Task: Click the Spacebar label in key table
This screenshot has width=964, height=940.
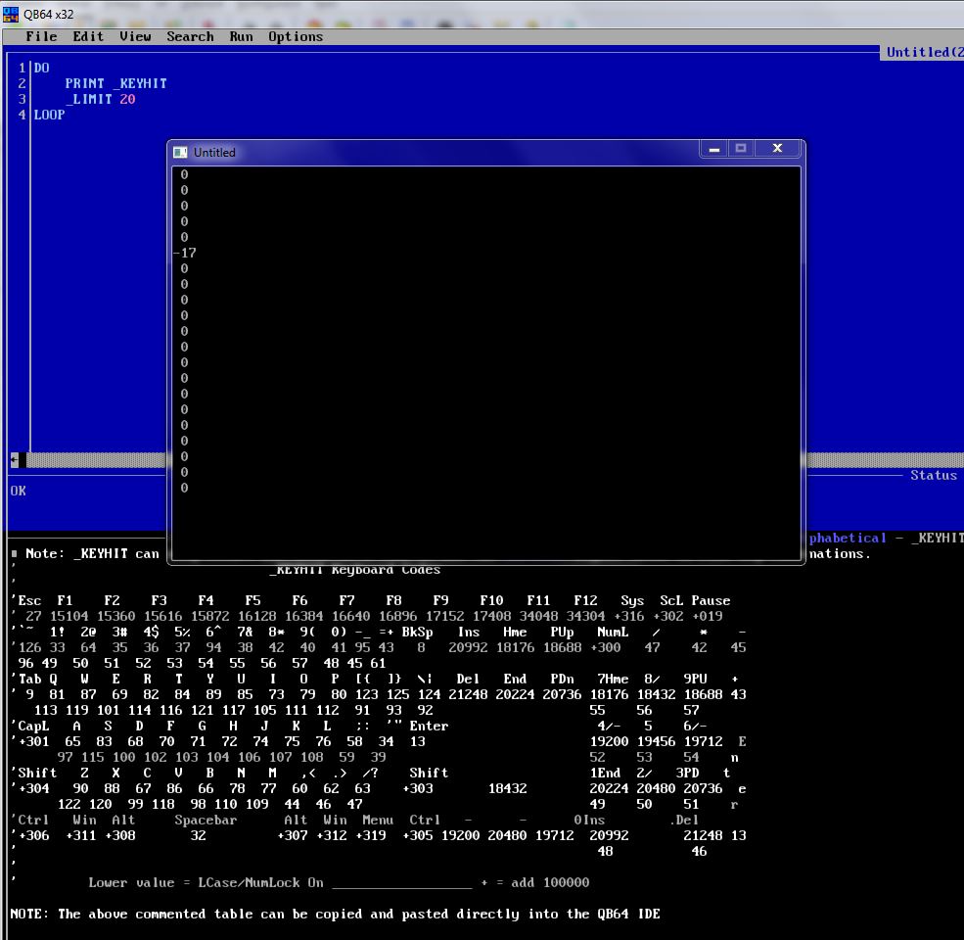Action: click(206, 820)
